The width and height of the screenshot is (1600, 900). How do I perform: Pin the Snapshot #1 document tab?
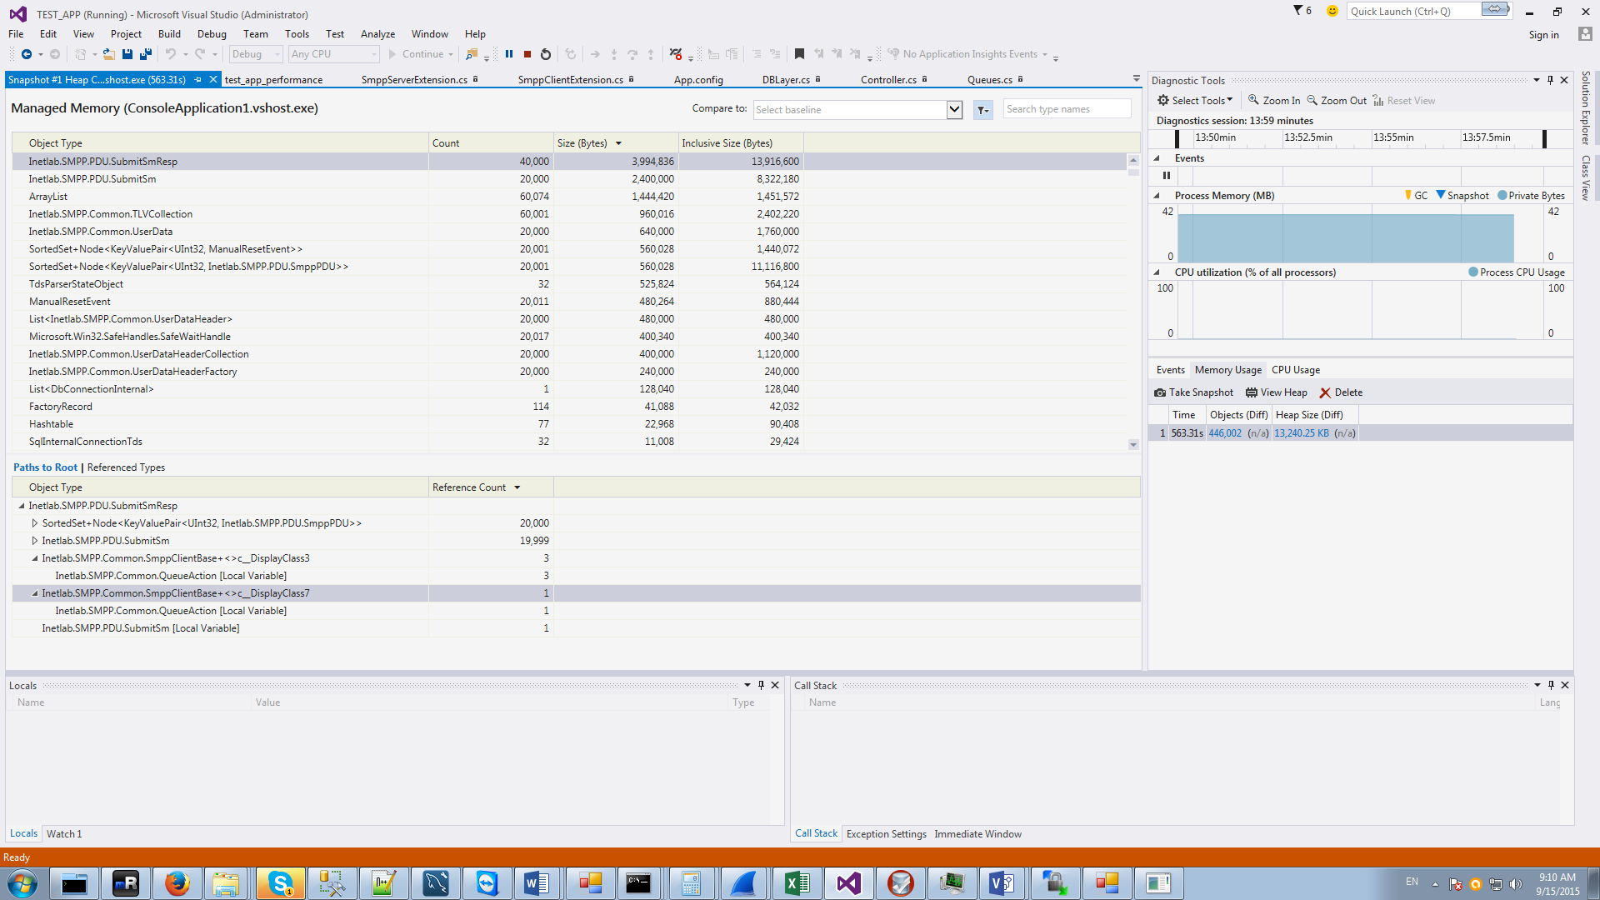coord(198,80)
